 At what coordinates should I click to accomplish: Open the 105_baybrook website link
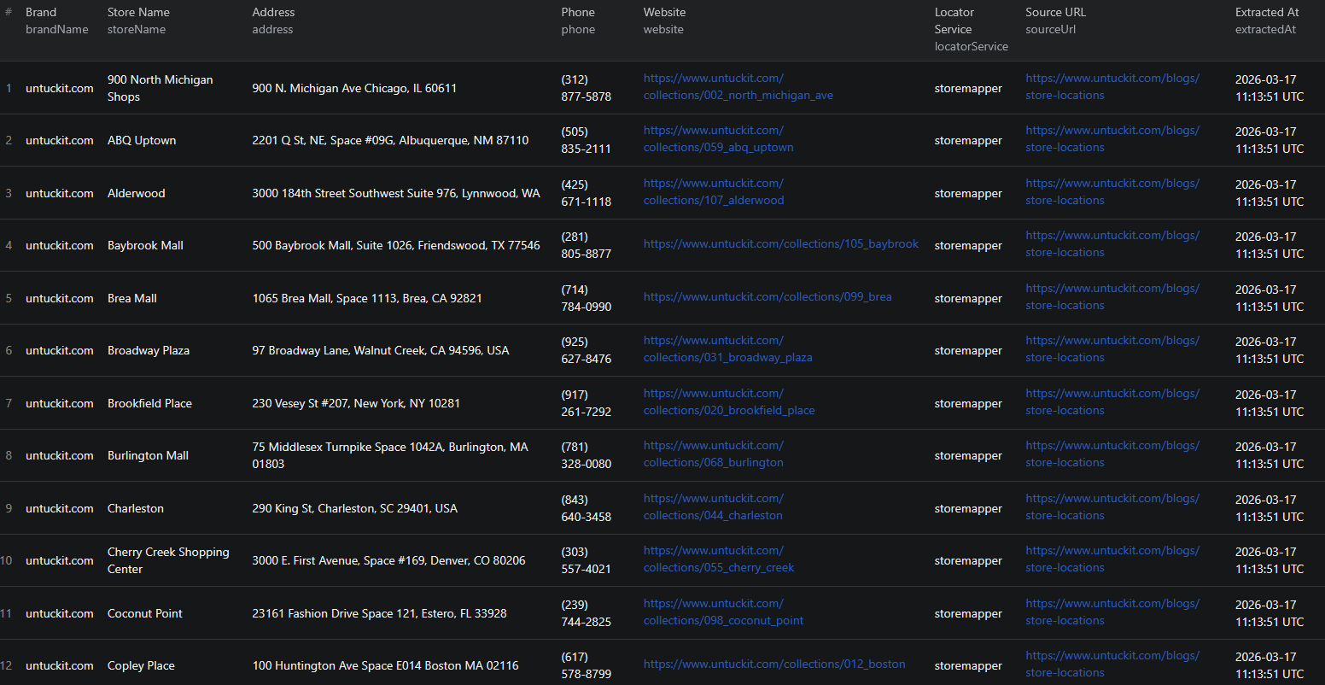pos(780,244)
